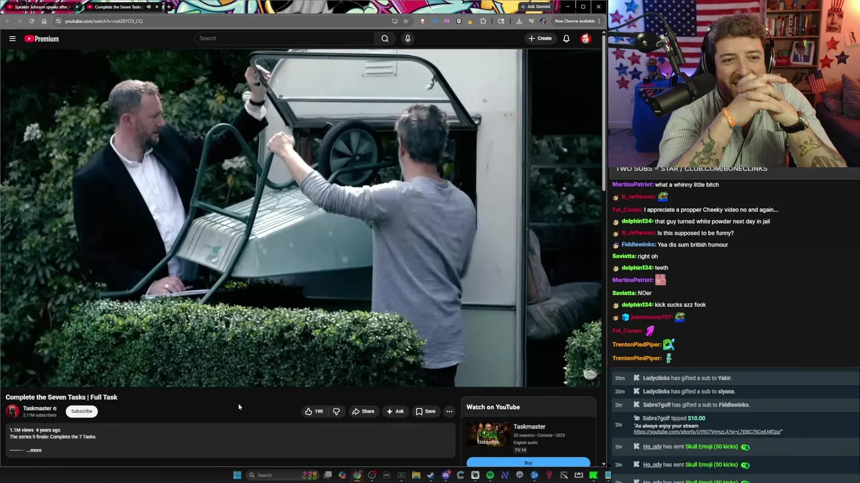Open the Taskmaster channel avatar
This screenshot has width=860, height=483.
pos(13,411)
